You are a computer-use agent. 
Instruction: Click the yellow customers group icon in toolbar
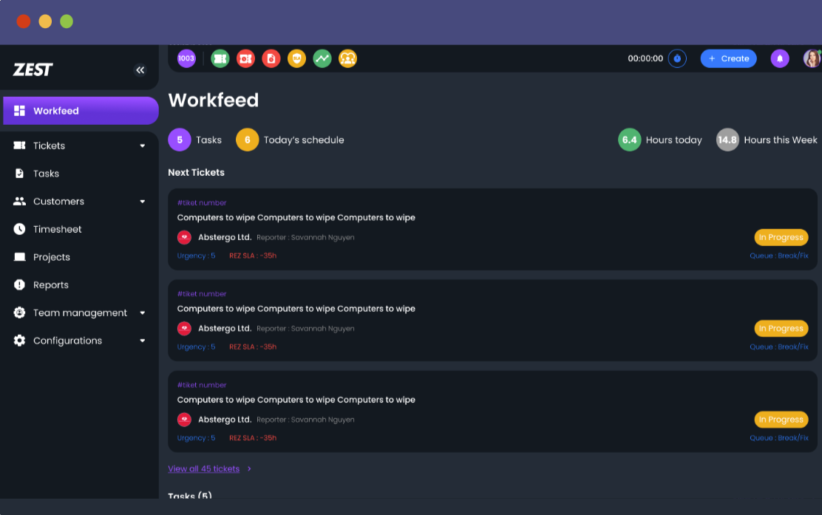click(x=347, y=58)
